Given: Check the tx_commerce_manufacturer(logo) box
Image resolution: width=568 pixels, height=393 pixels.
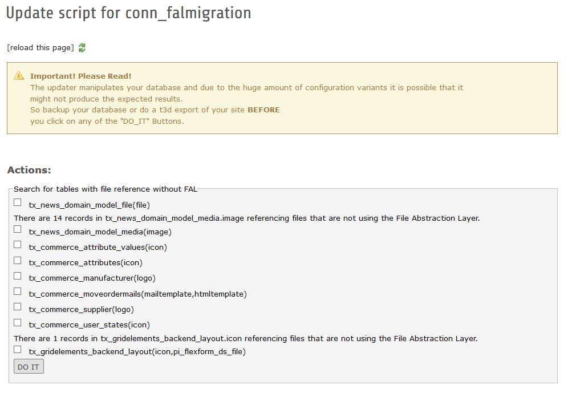Looking at the screenshot, I should point(18,276).
